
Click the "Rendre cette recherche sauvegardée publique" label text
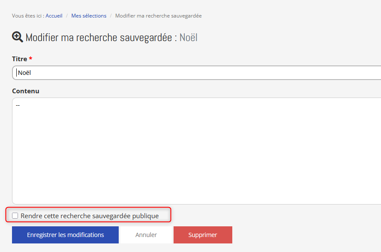coord(90,216)
